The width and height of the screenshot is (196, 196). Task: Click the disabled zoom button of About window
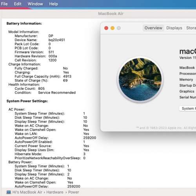(x=119, y=28)
